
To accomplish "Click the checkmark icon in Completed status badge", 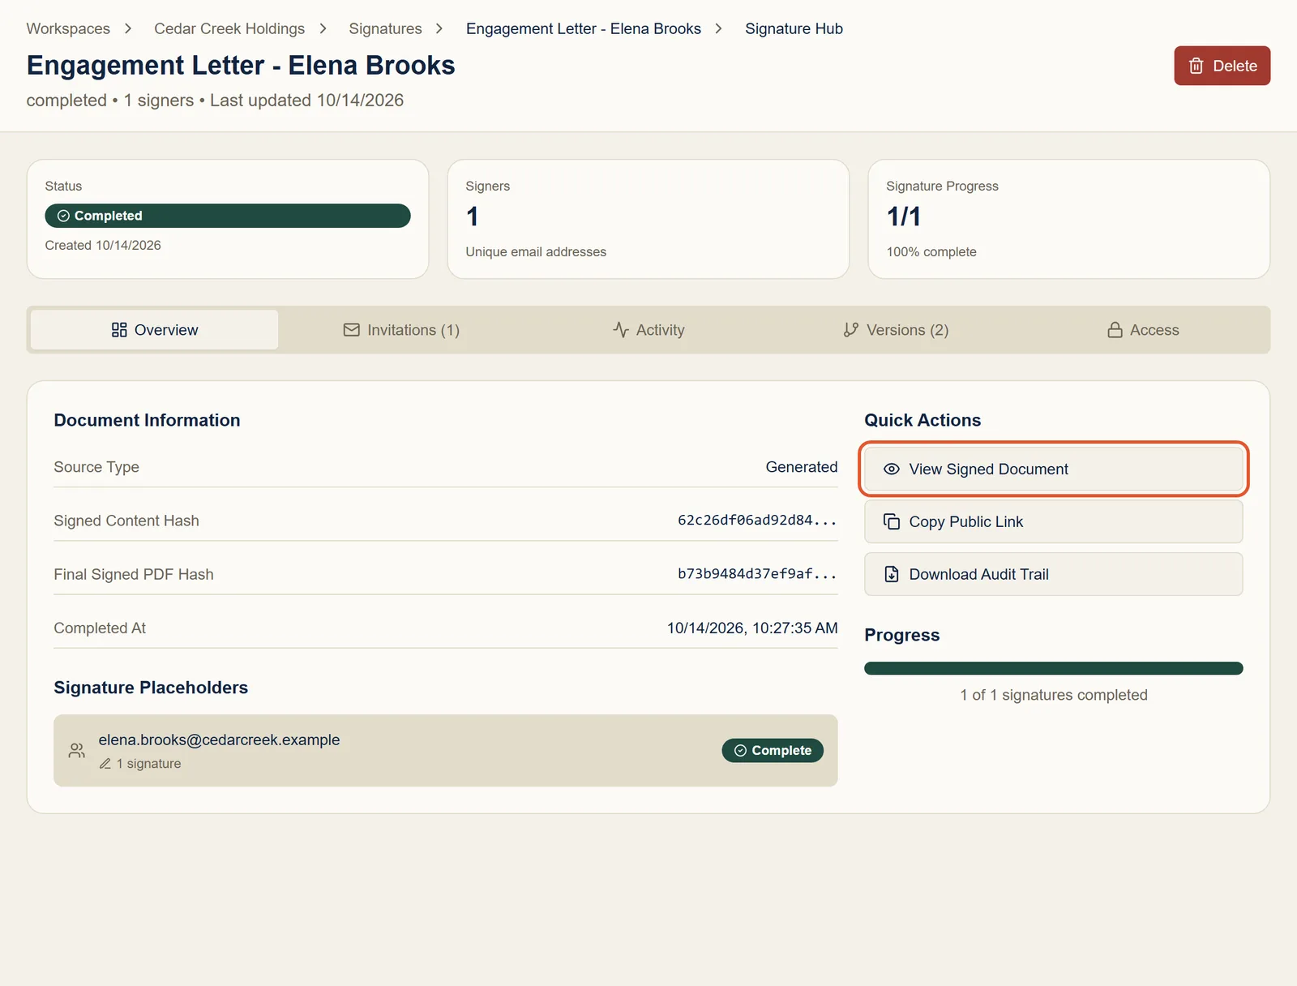I will click(x=63, y=216).
